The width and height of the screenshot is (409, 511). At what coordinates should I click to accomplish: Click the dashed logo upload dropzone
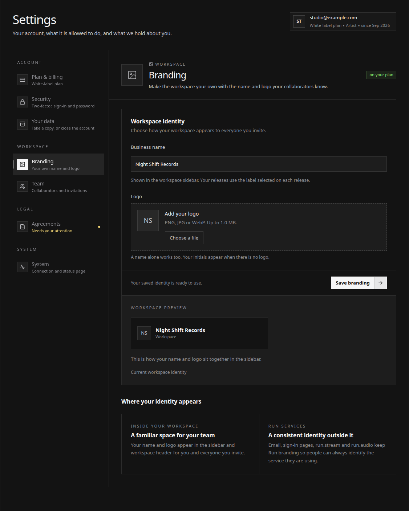[259, 227]
